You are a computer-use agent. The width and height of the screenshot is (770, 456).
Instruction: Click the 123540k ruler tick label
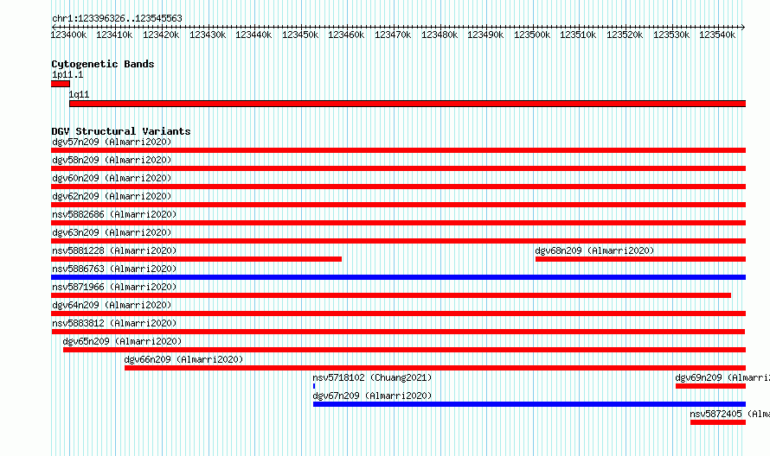[x=717, y=35]
